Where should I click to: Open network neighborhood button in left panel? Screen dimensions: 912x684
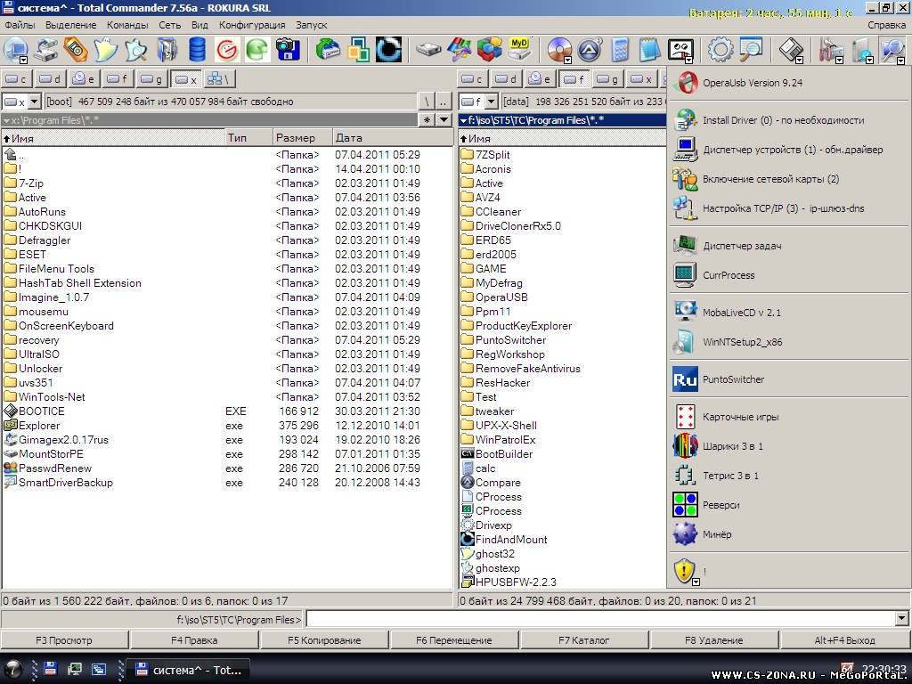pyautogui.click(x=221, y=79)
